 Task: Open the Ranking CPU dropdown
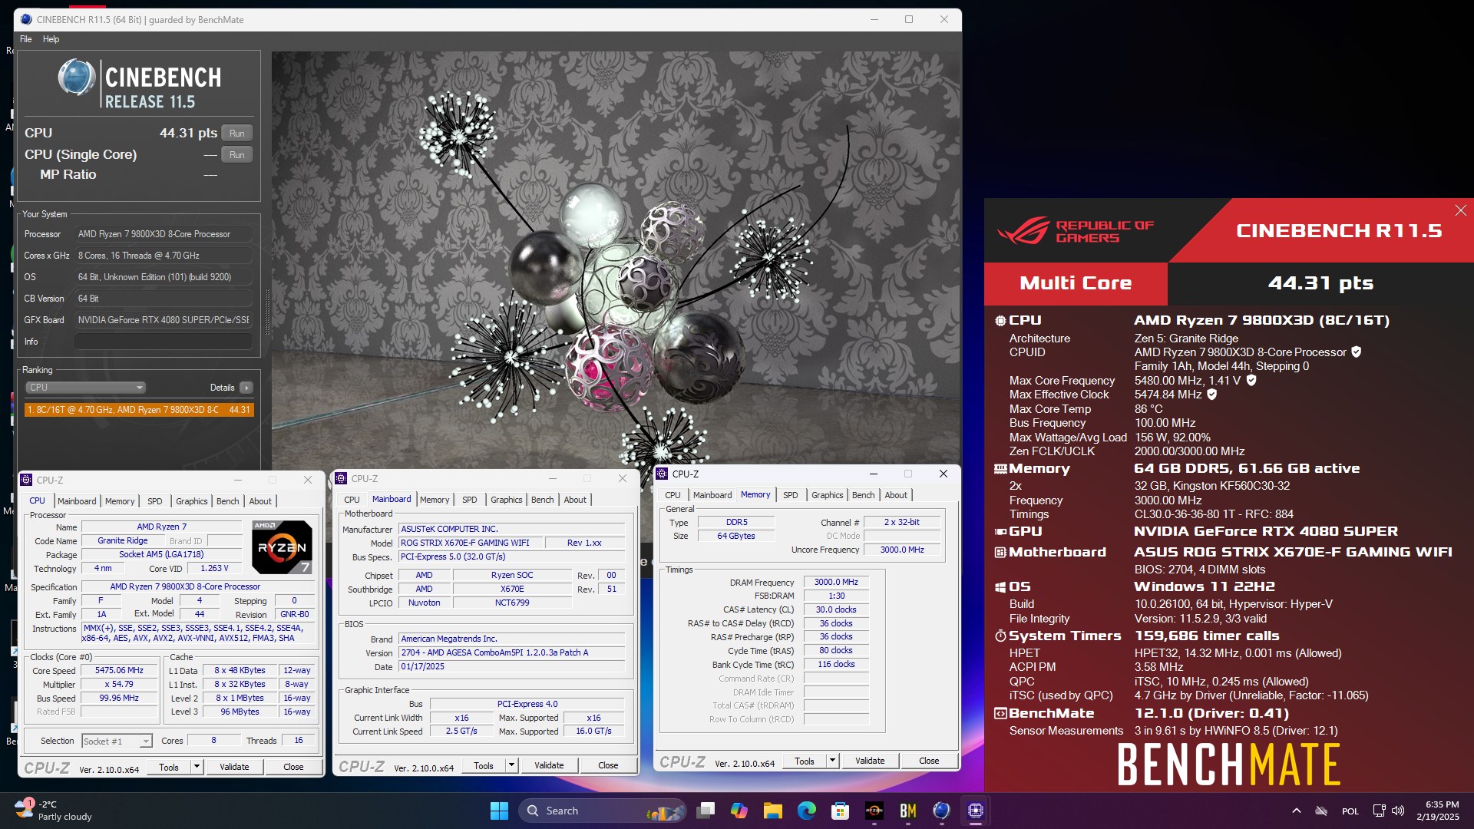[85, 388]
